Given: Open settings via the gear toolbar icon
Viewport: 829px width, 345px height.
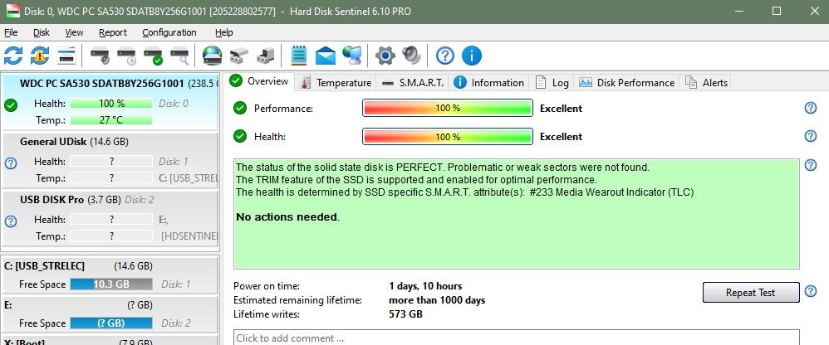Looking at the screenshot, I should pos(385,56).
